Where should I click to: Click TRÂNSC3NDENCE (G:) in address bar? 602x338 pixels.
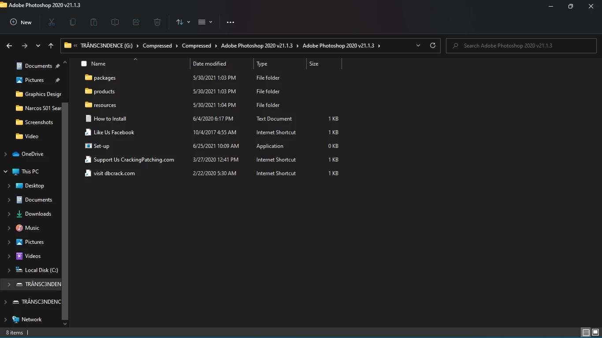tap(107, 46)
